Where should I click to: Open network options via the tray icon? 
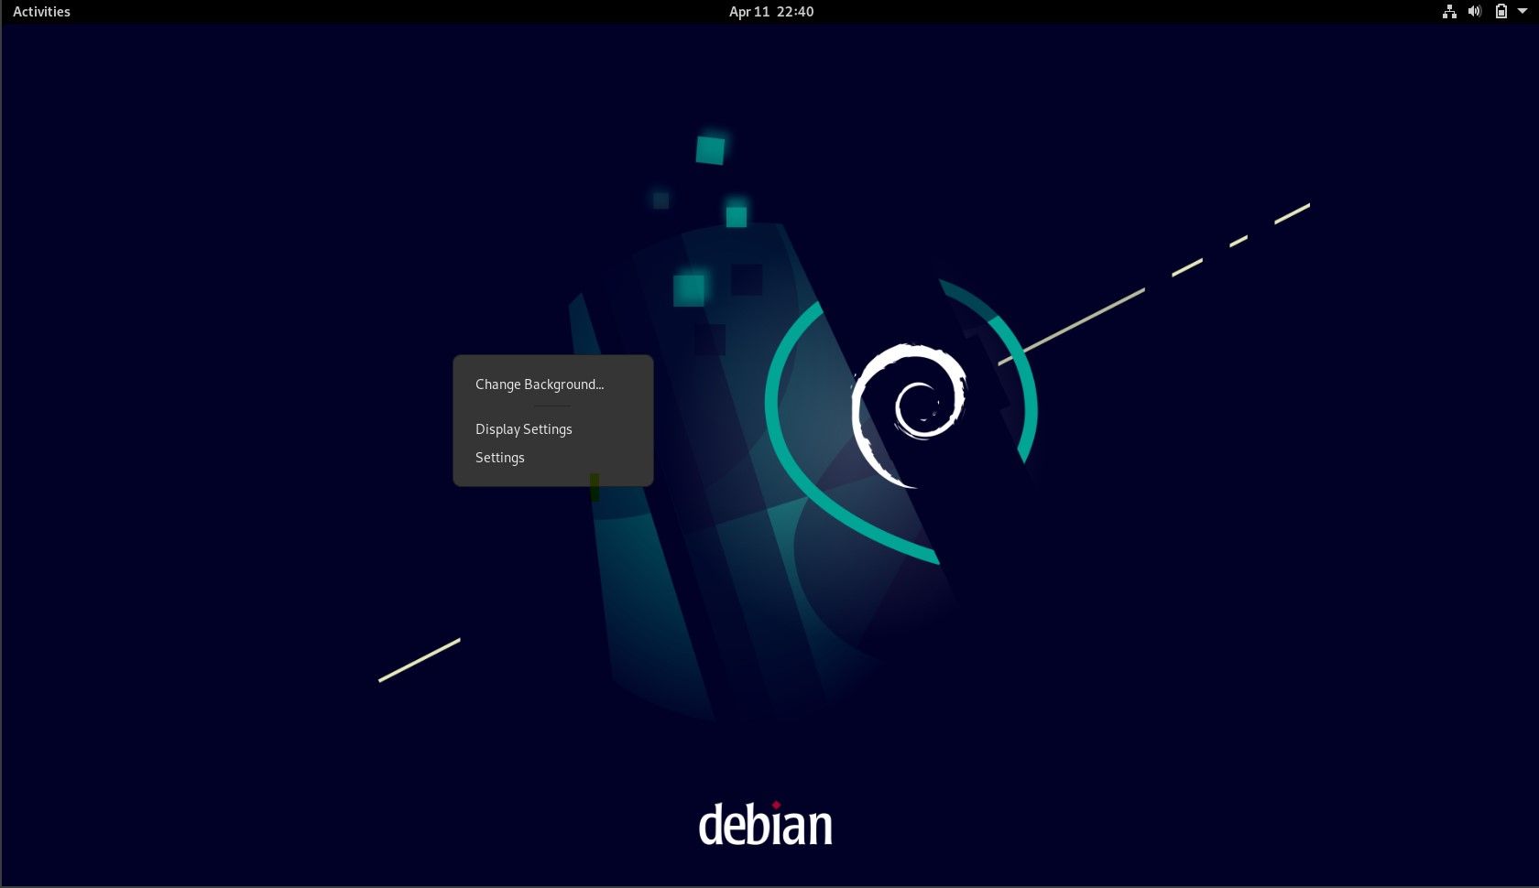1448,12
